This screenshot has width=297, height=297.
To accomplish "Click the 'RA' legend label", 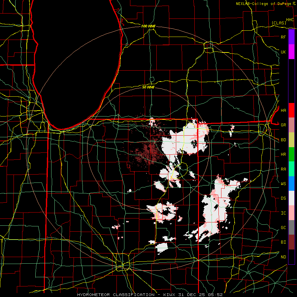I will 283,169.
